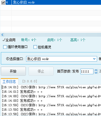Uncheck the checkbox for row 4 我心依旧.wzdr
101x116 pixels.
[3, 3]
